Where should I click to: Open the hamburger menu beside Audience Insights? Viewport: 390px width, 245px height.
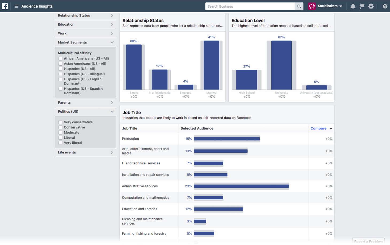[16, 6]
